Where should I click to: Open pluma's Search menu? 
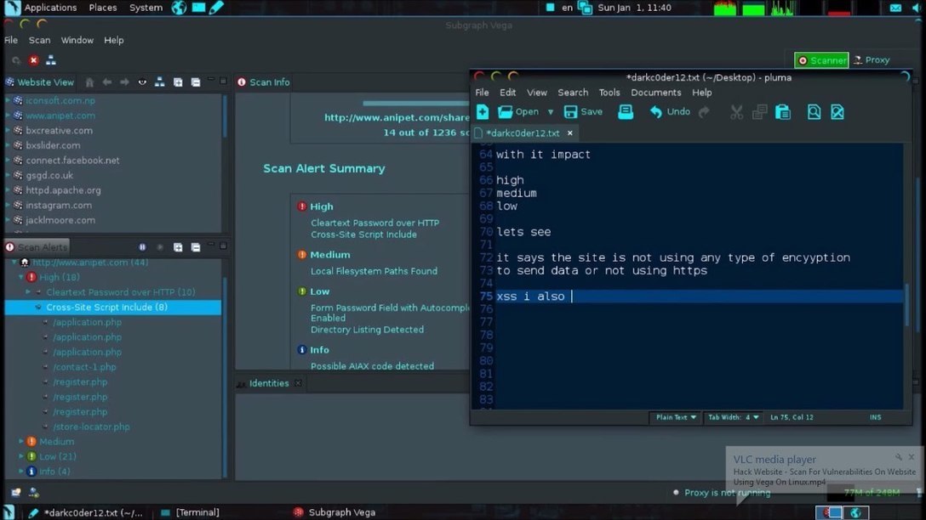point(573,93)
